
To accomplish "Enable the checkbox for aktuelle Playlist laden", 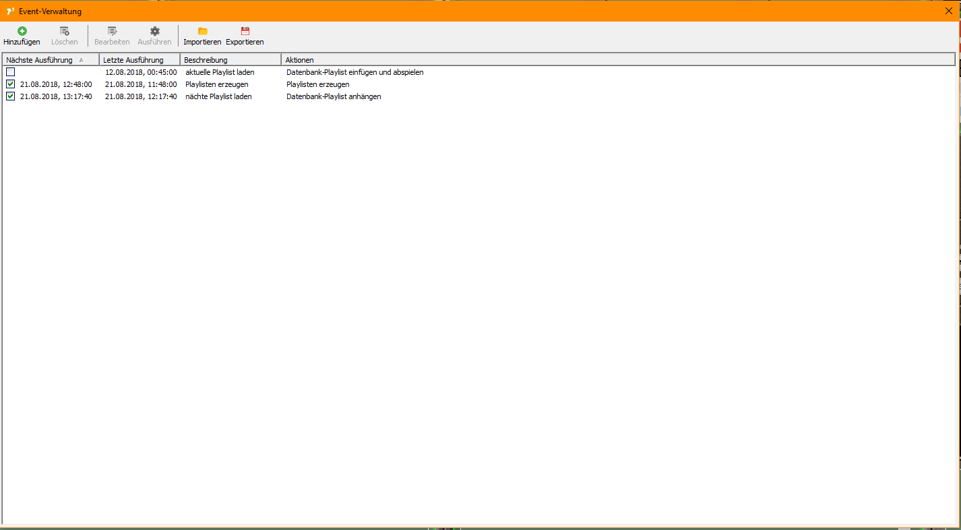I will click(10, 71).
